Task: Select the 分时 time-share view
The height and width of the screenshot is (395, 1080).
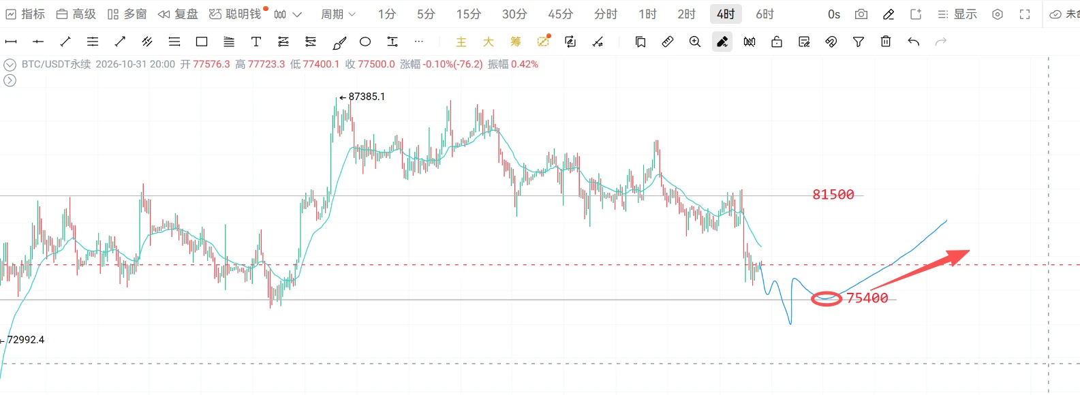Action: tap(606, 14)
